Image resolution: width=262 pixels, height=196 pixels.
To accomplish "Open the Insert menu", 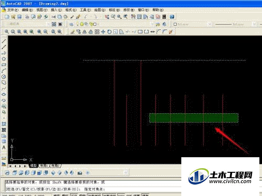I will point(56,10).
